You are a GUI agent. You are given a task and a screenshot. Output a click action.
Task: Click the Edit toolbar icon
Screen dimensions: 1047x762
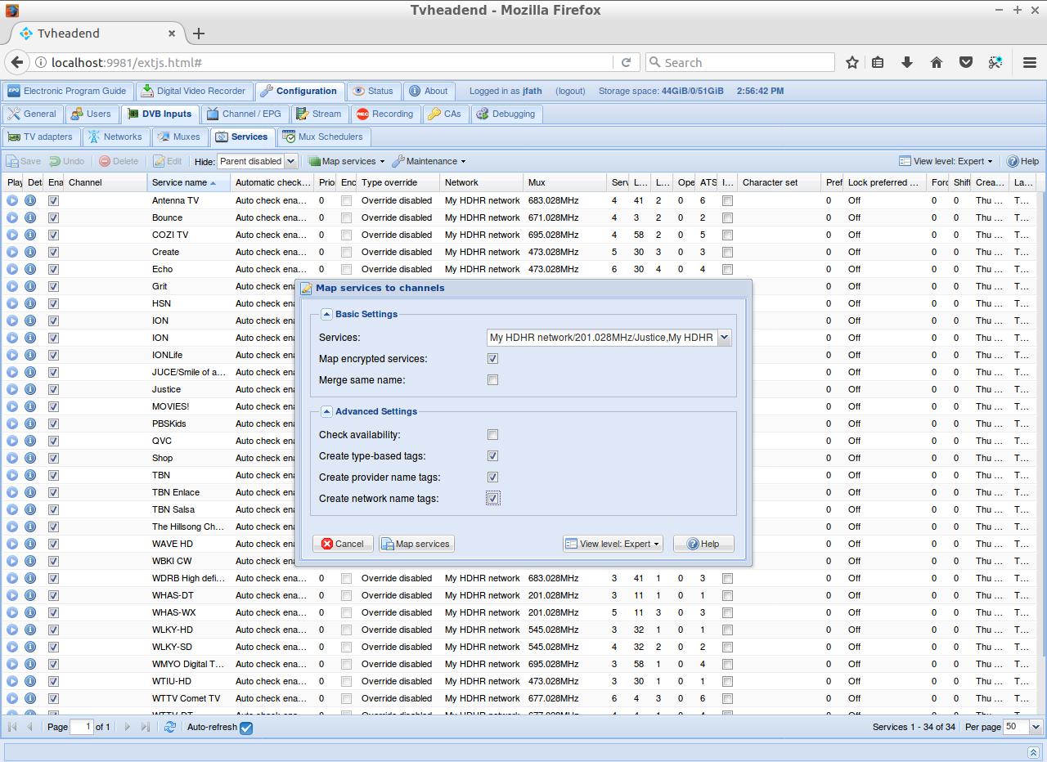click(167, 161)
